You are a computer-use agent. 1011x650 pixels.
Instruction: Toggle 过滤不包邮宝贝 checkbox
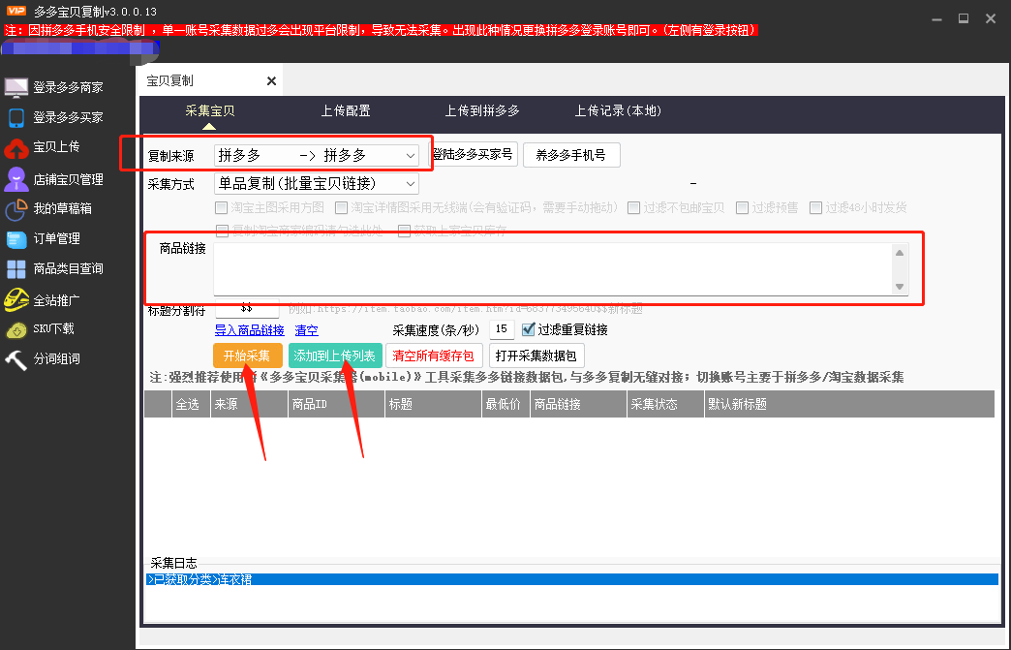point(633,207)
